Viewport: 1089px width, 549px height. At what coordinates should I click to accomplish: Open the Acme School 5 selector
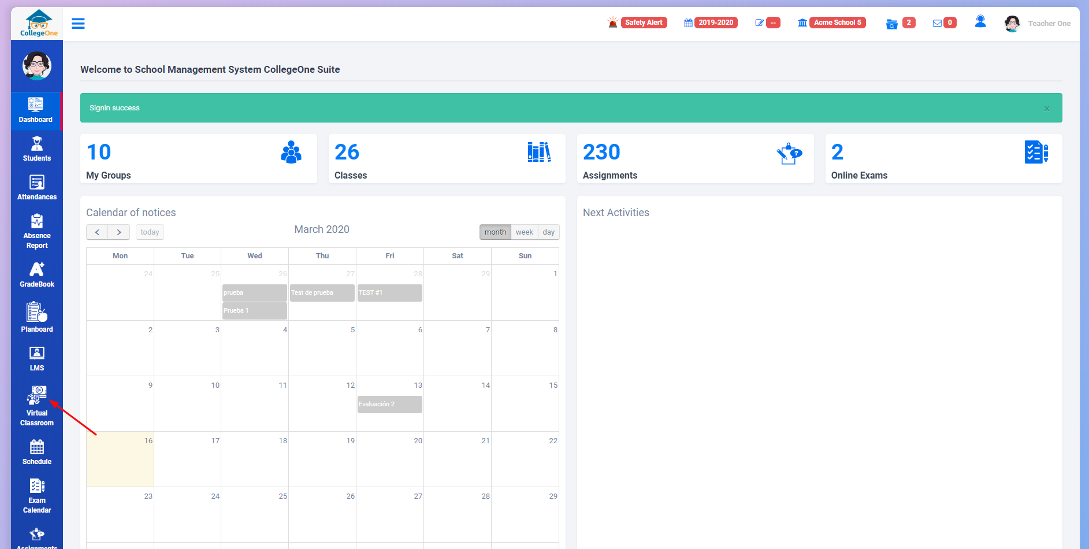837,23
